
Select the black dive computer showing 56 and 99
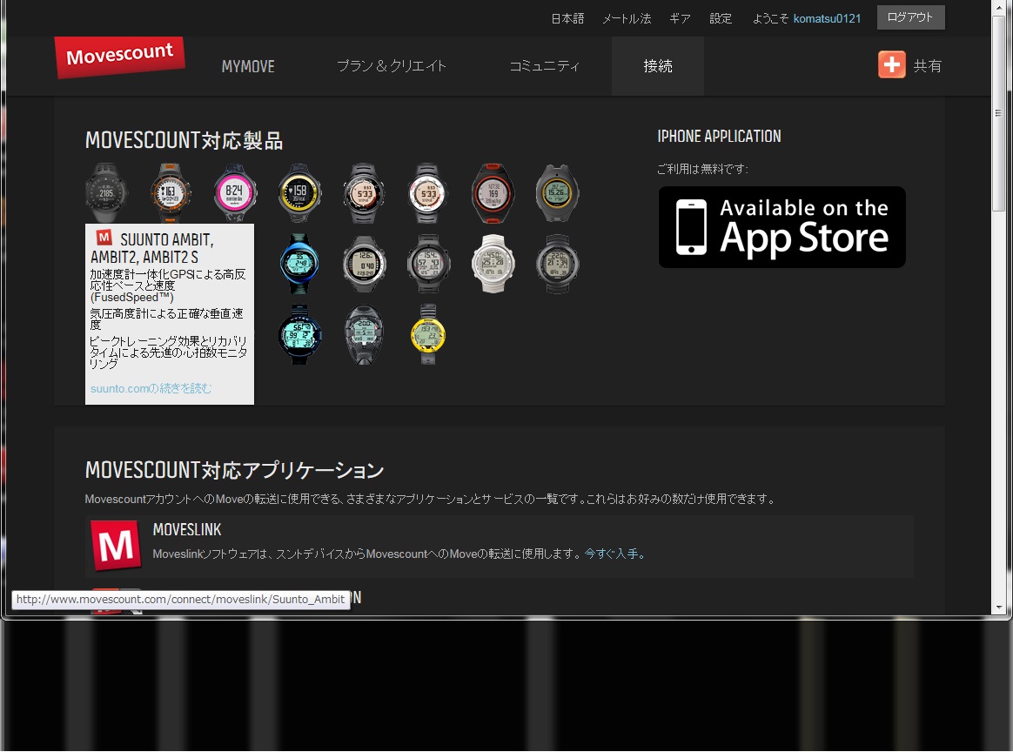click(x=299, y=334)
